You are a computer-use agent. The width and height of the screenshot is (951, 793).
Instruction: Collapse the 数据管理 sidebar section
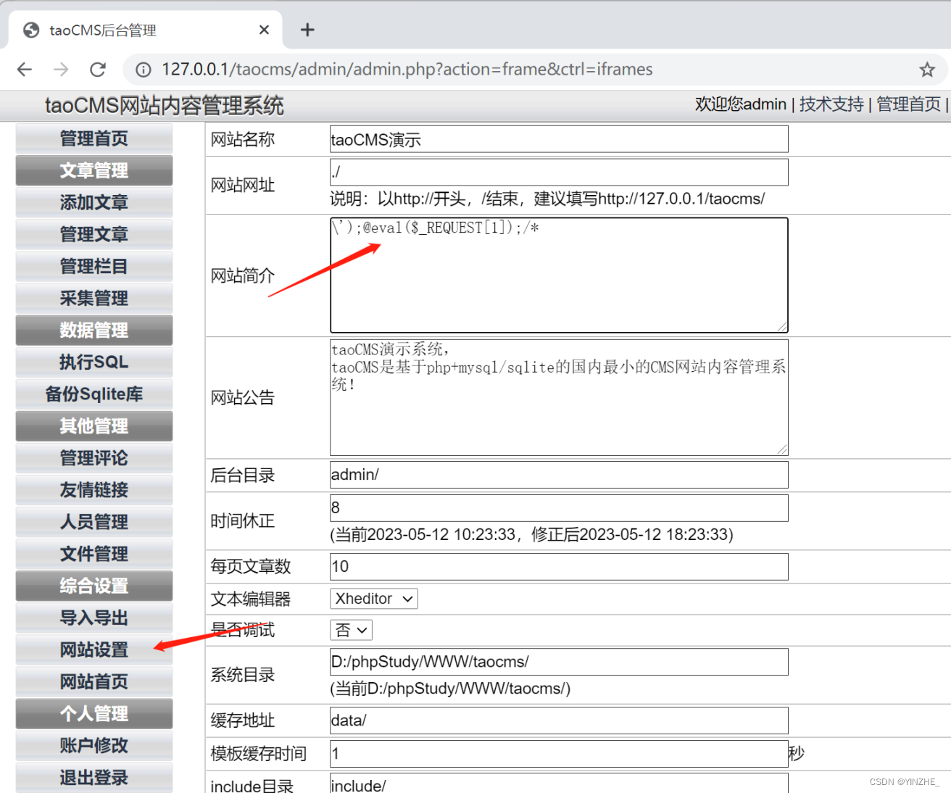coord(94,330)
